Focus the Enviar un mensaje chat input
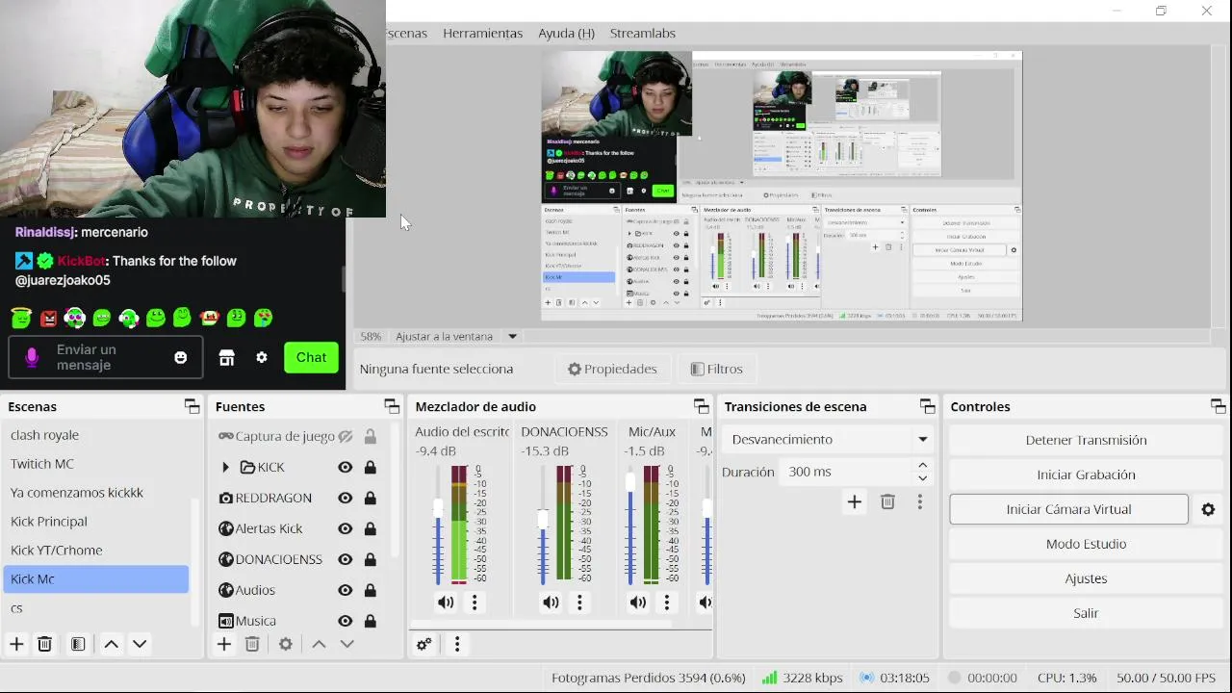The width and height of the screenshot is (1232, 693). coord(106,357)
